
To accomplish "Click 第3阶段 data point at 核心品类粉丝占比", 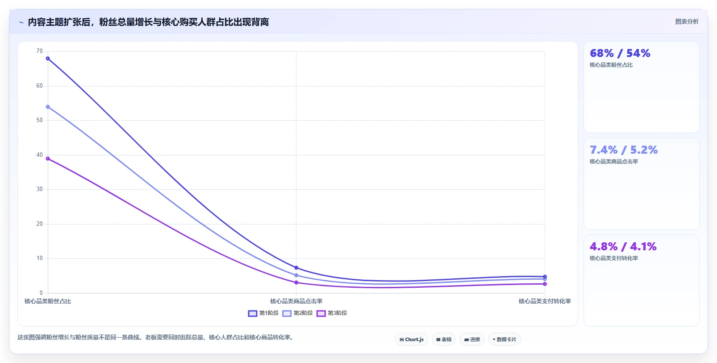I will [48, 159].
